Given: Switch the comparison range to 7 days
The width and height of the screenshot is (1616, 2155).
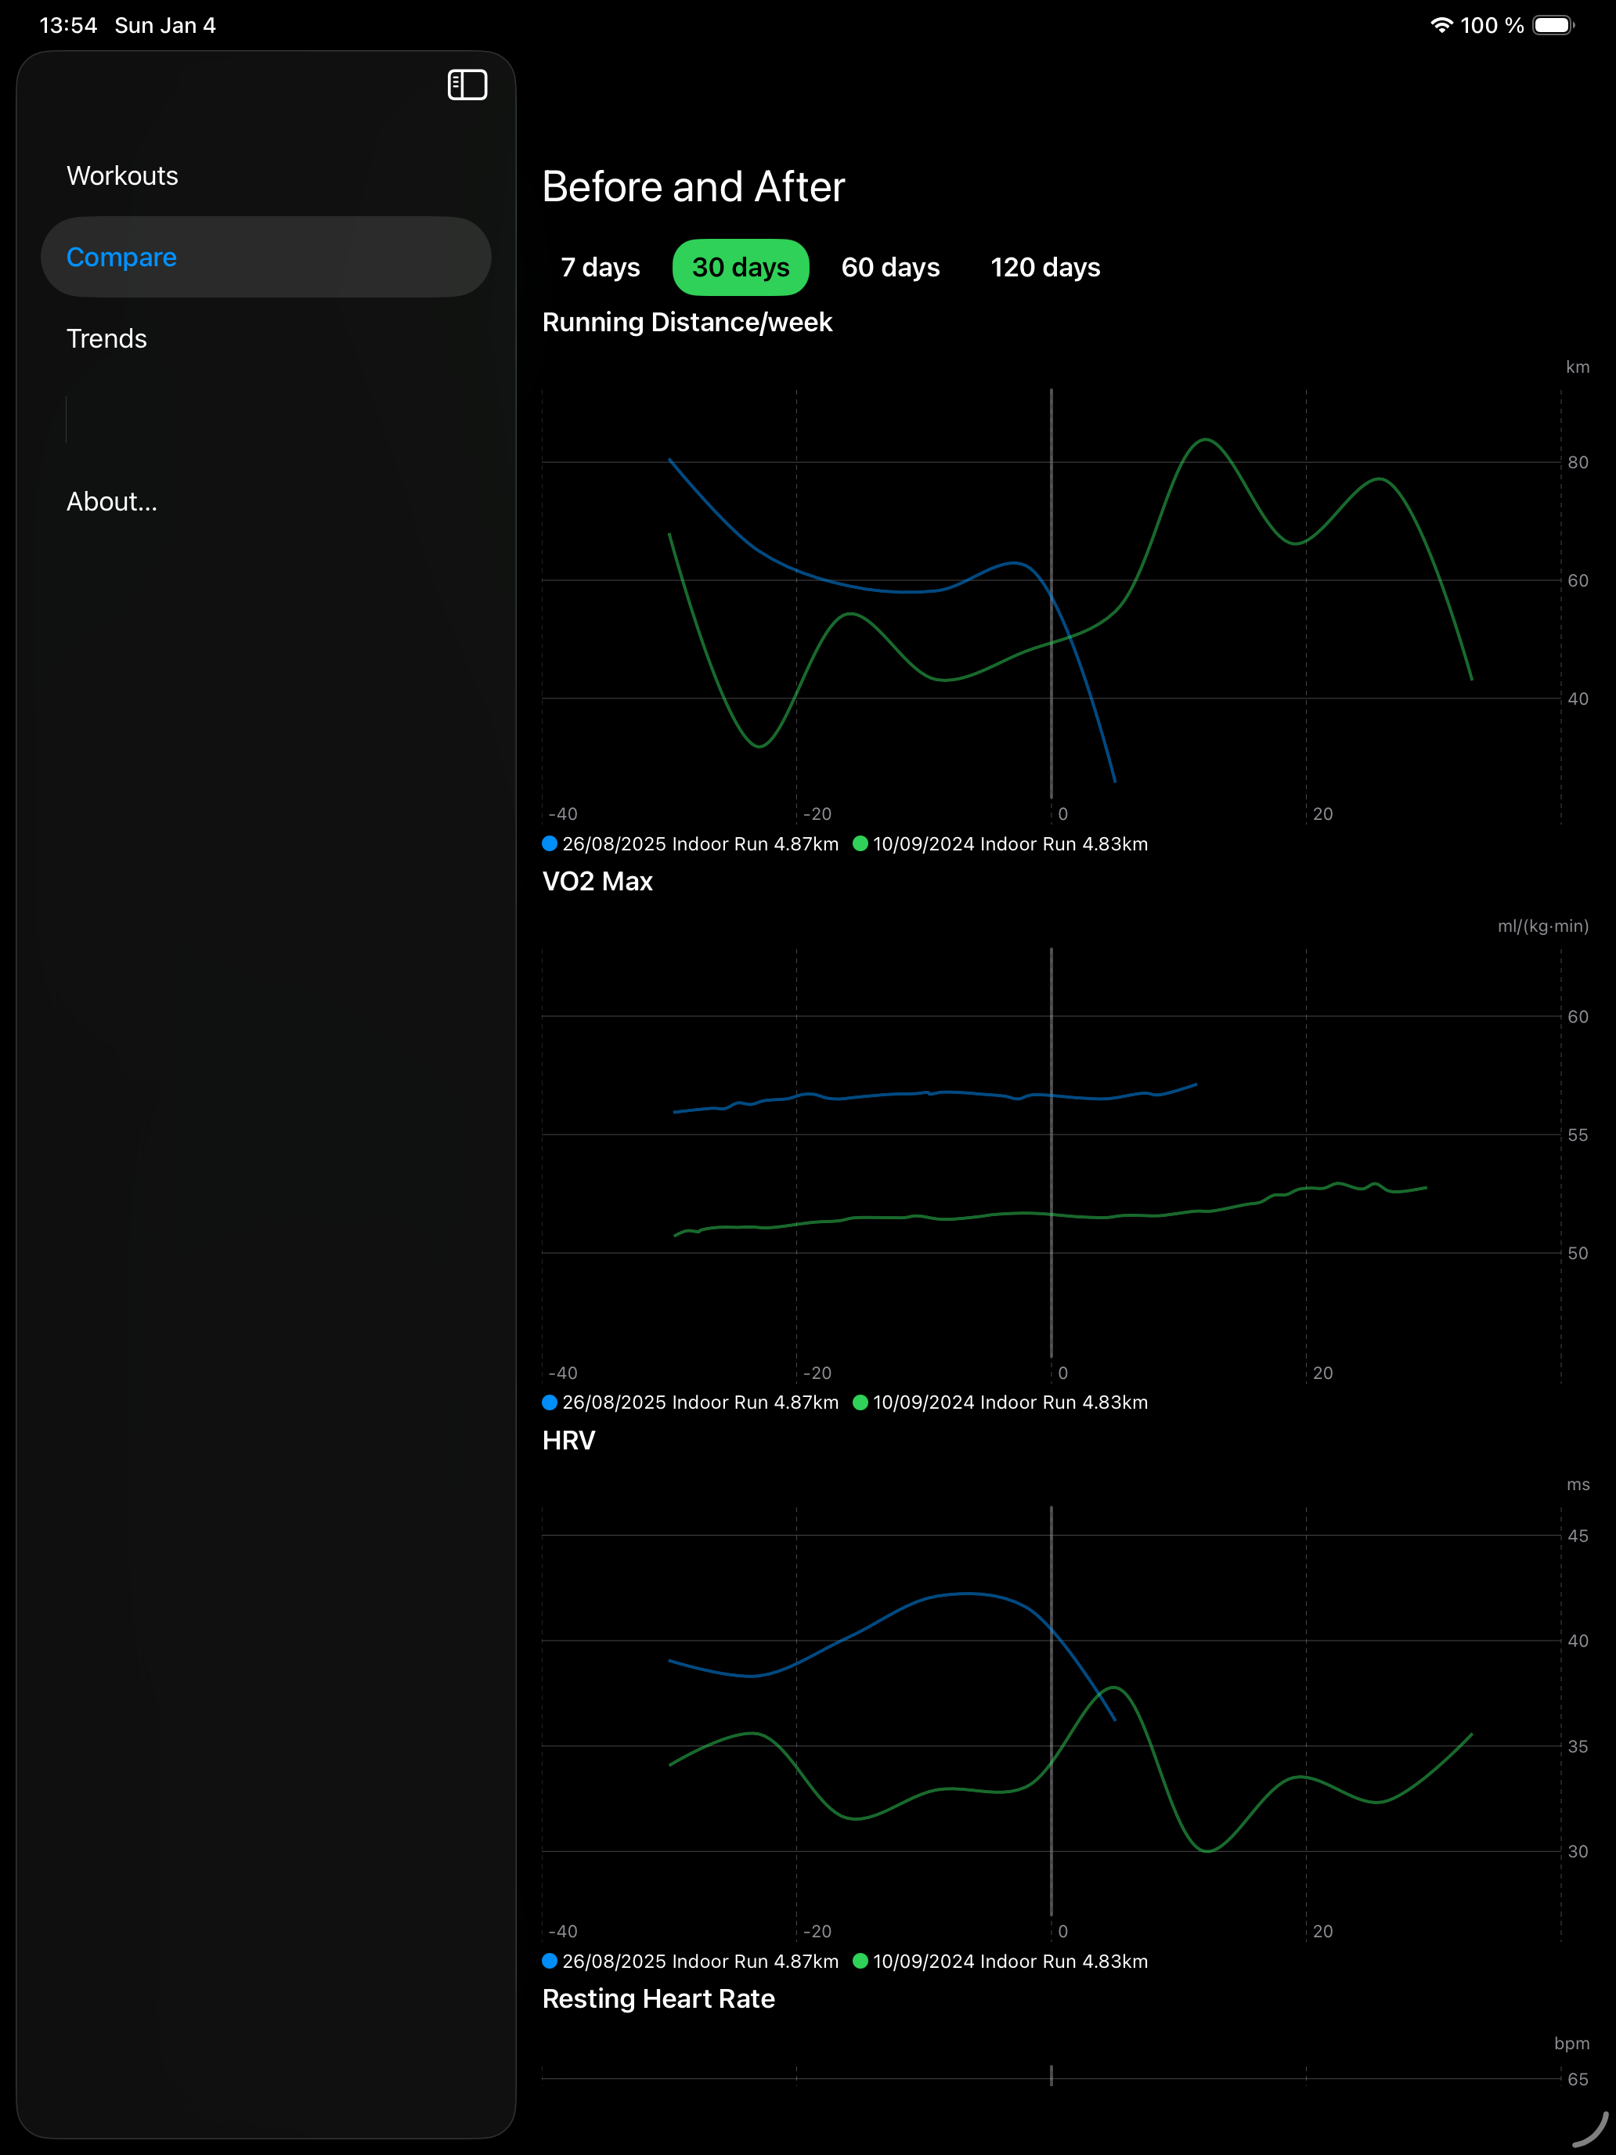Looking at the screenshot, I should (600, 267).
